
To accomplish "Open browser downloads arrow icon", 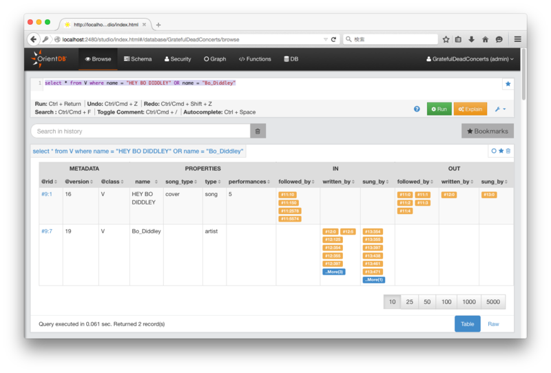I will coord(472,39).
